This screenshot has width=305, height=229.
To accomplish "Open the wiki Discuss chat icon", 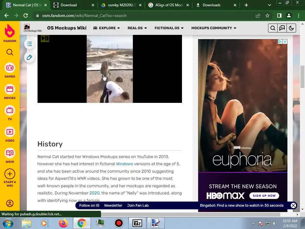I will pyautogui.click(x=282, y=28).
